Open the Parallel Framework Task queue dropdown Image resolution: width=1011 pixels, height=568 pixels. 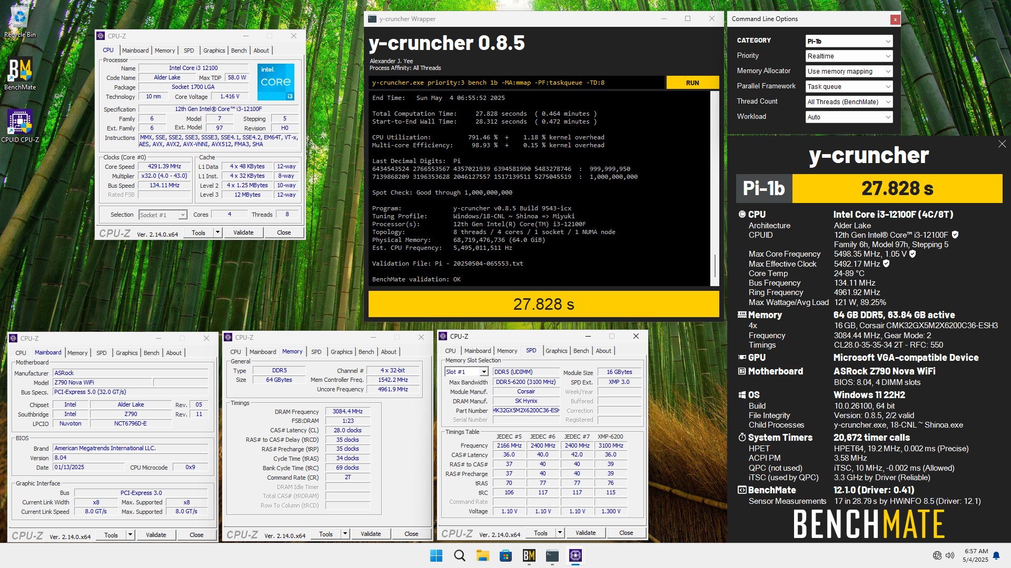click(x=849, y=87)
